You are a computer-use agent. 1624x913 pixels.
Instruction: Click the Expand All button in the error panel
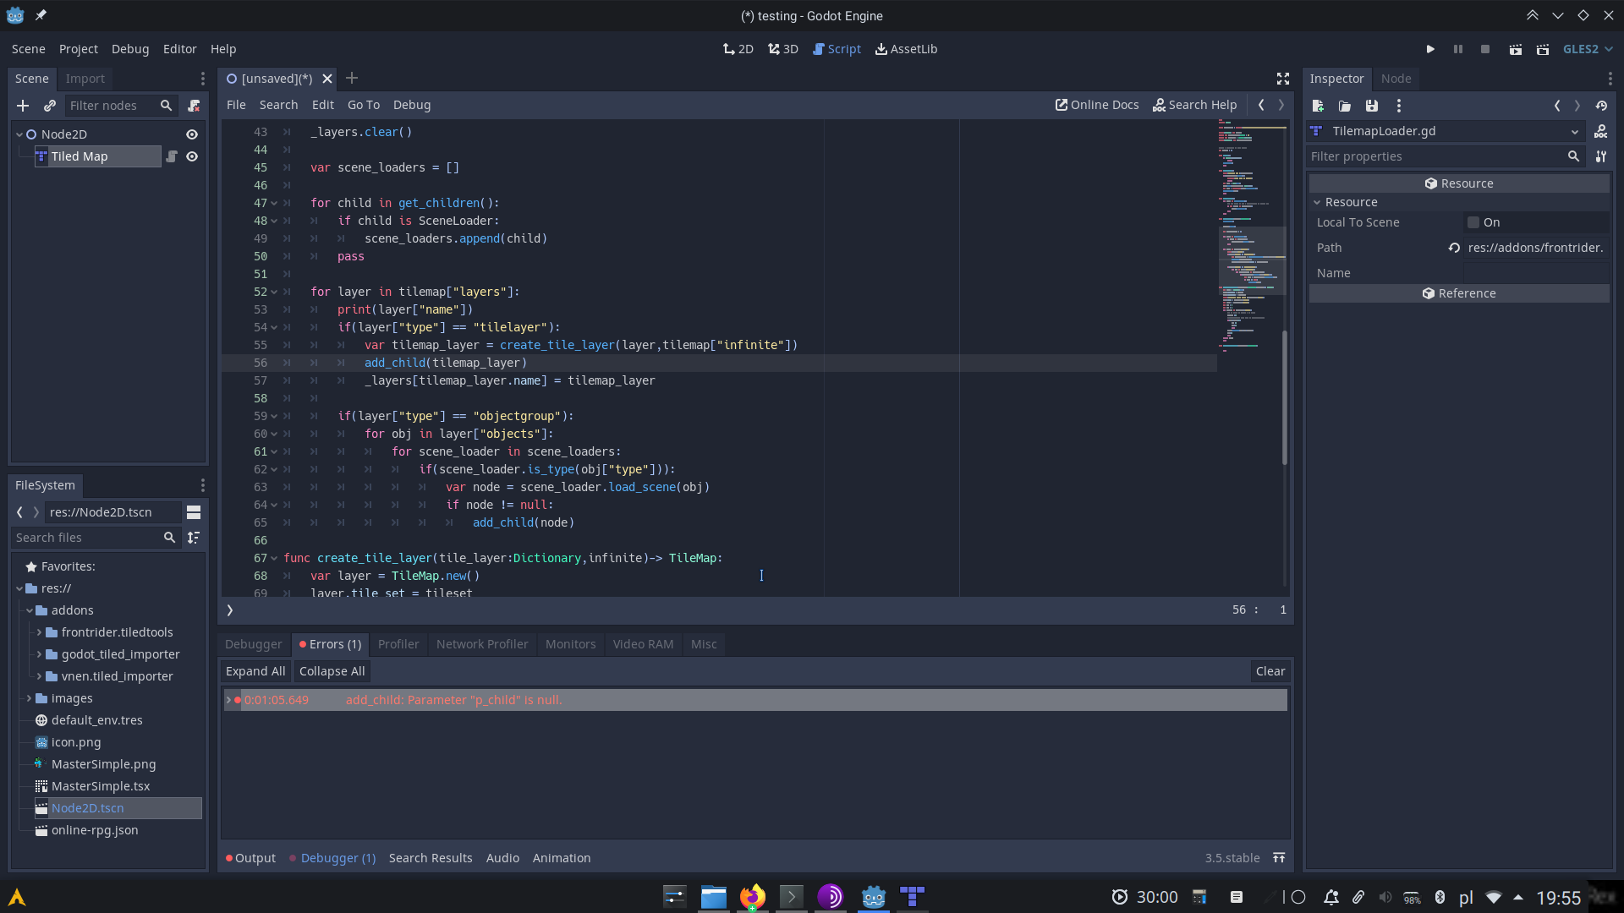(255, 670)
